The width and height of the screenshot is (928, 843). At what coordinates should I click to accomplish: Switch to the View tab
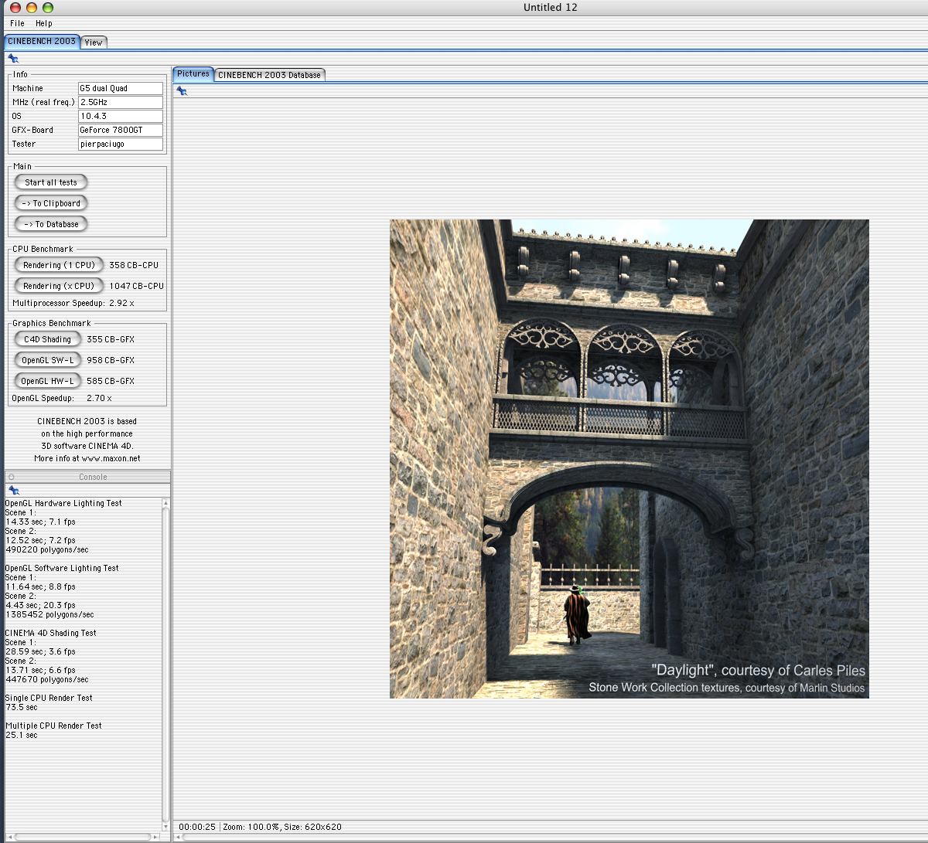[x=94, y=42]
